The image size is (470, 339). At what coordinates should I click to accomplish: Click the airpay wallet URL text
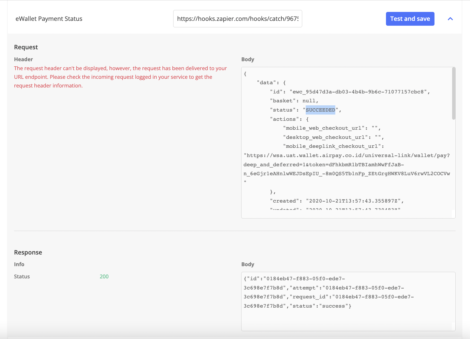tap(347, 155)
